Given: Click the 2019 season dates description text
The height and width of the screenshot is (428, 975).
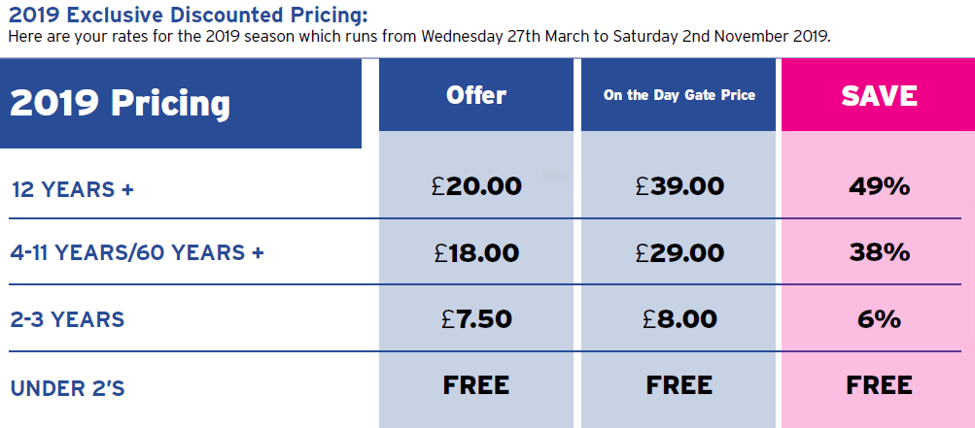Looking at the screenshot, I should [419, 37].
